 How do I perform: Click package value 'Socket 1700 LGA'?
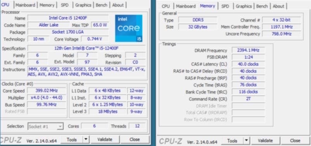coord(68,32)
